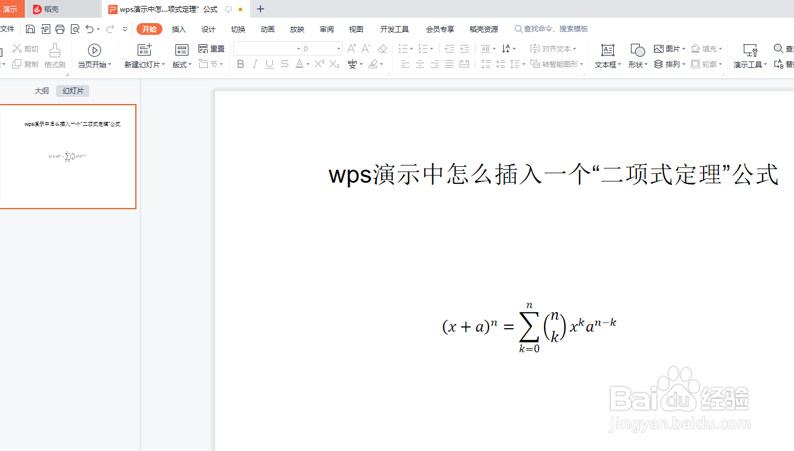
Task: Click the Copy (复制) icon
Action: coord(17,64)
